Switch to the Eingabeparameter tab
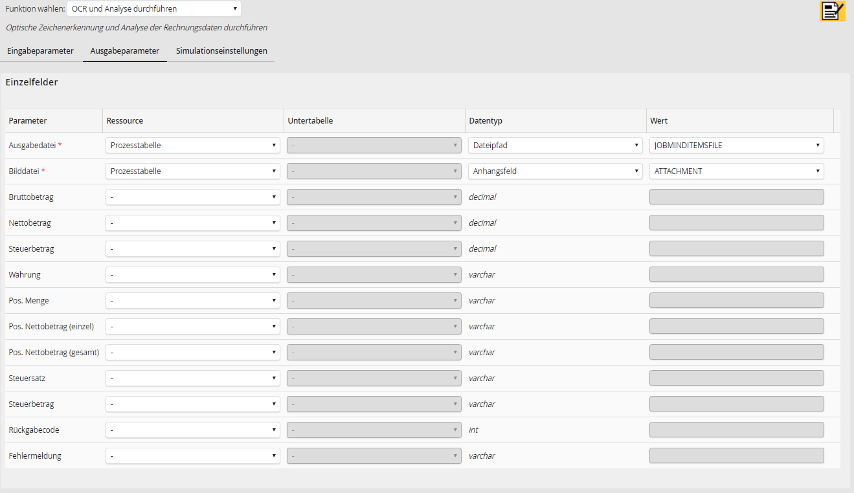 pos(40,50)
